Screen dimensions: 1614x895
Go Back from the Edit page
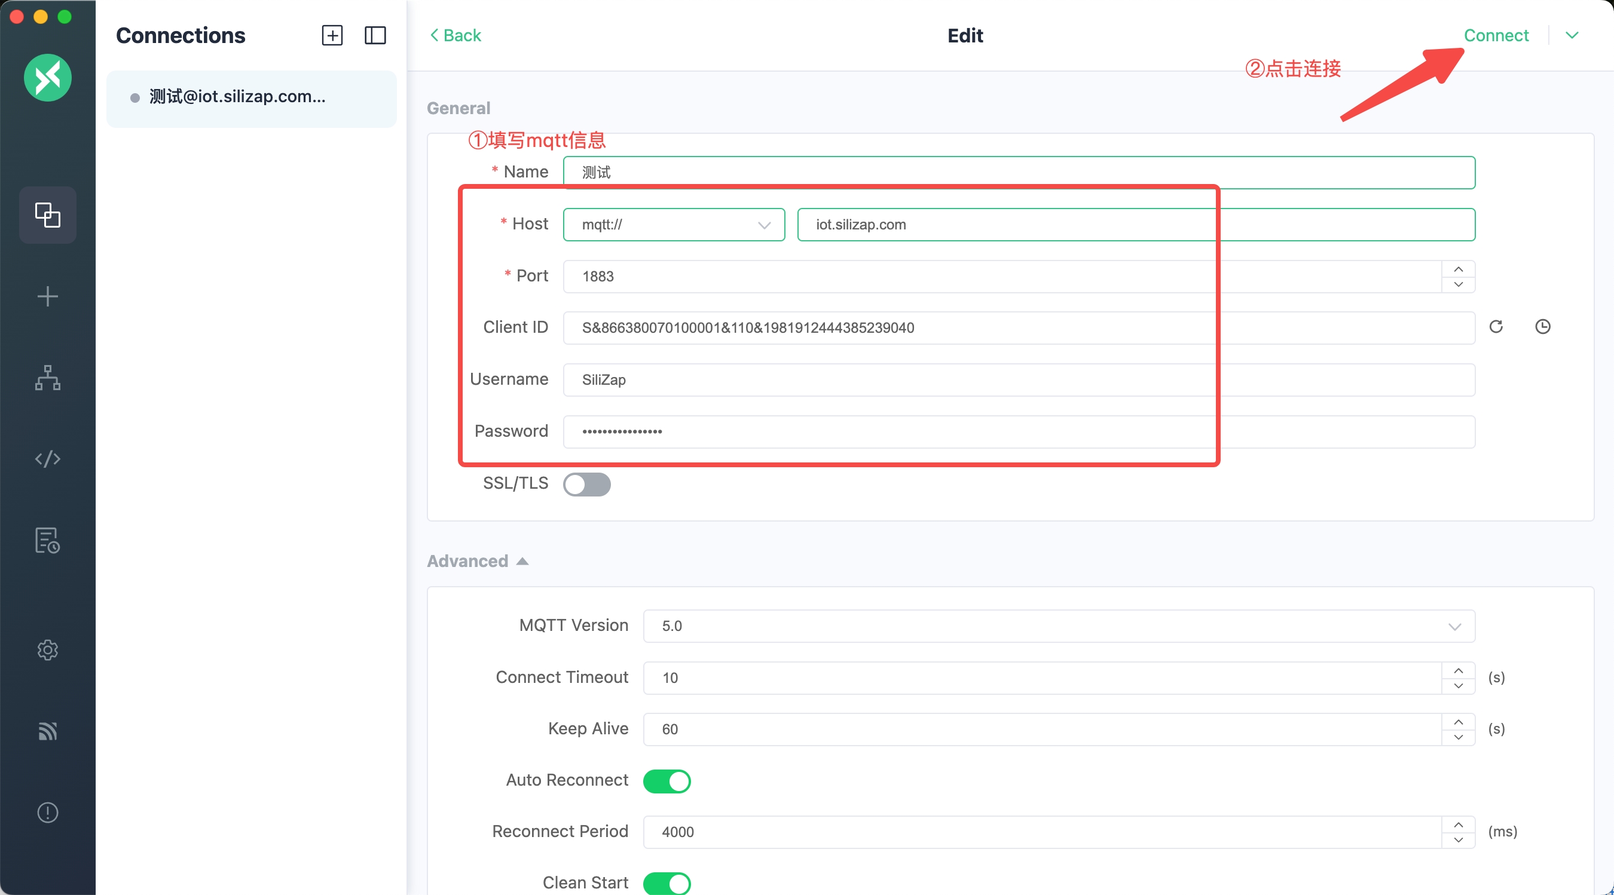[456, 35]
